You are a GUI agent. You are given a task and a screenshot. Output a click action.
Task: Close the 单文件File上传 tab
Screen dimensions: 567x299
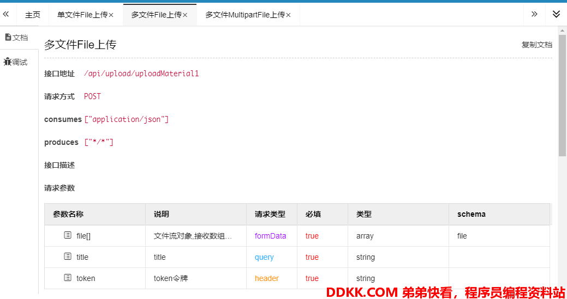click(x=111, y=15)
